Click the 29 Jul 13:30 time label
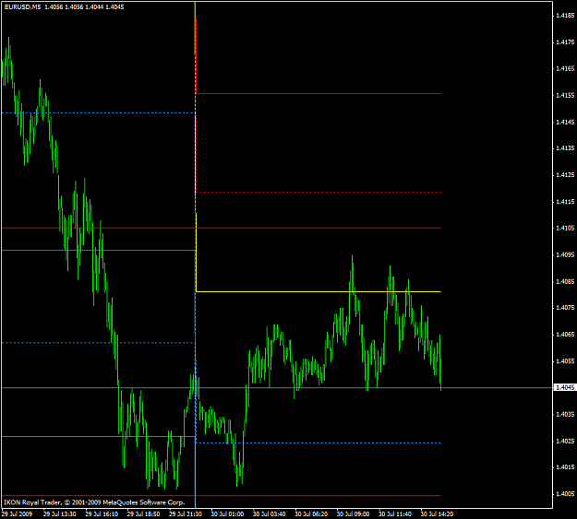The image size is (577, 519). coord(60,513)
